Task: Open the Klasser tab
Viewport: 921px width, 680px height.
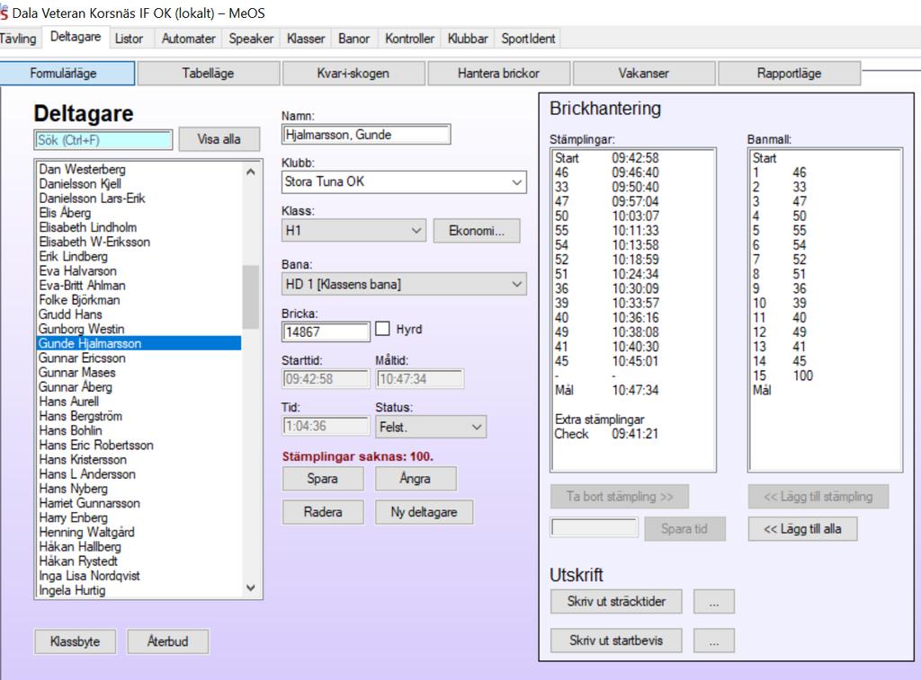Action: (306, 39)
